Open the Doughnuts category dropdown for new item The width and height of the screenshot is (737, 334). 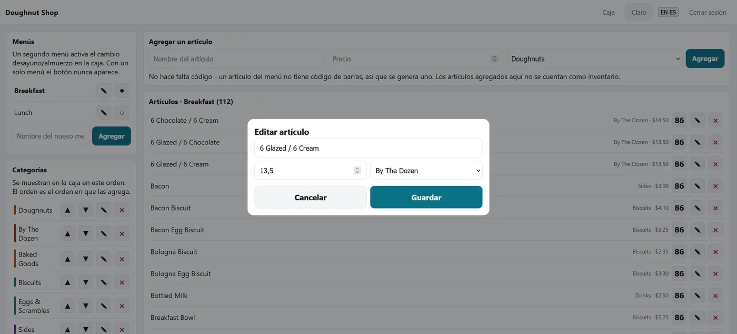[x=594, y=59]
